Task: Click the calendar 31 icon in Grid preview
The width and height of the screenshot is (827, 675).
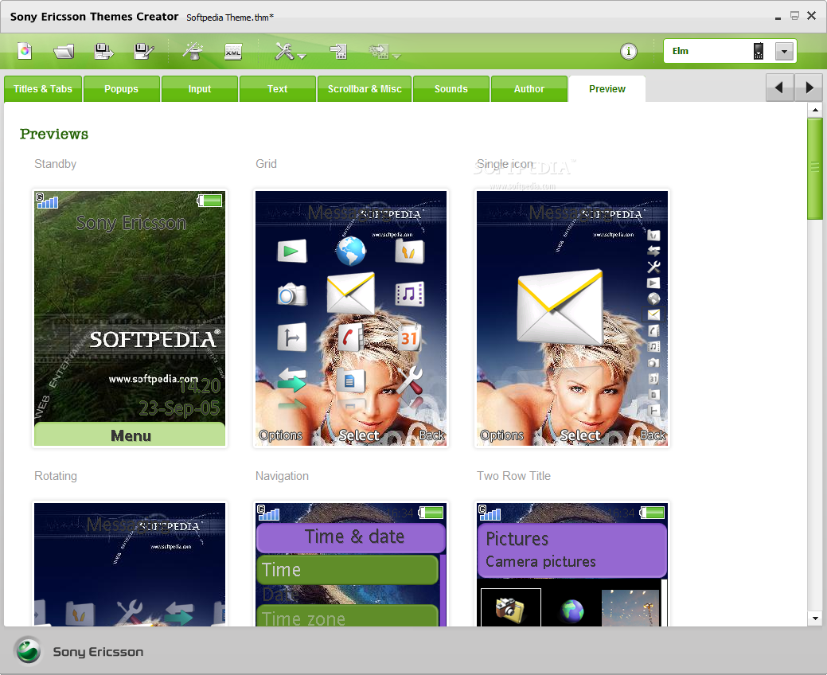Action: 409,337
